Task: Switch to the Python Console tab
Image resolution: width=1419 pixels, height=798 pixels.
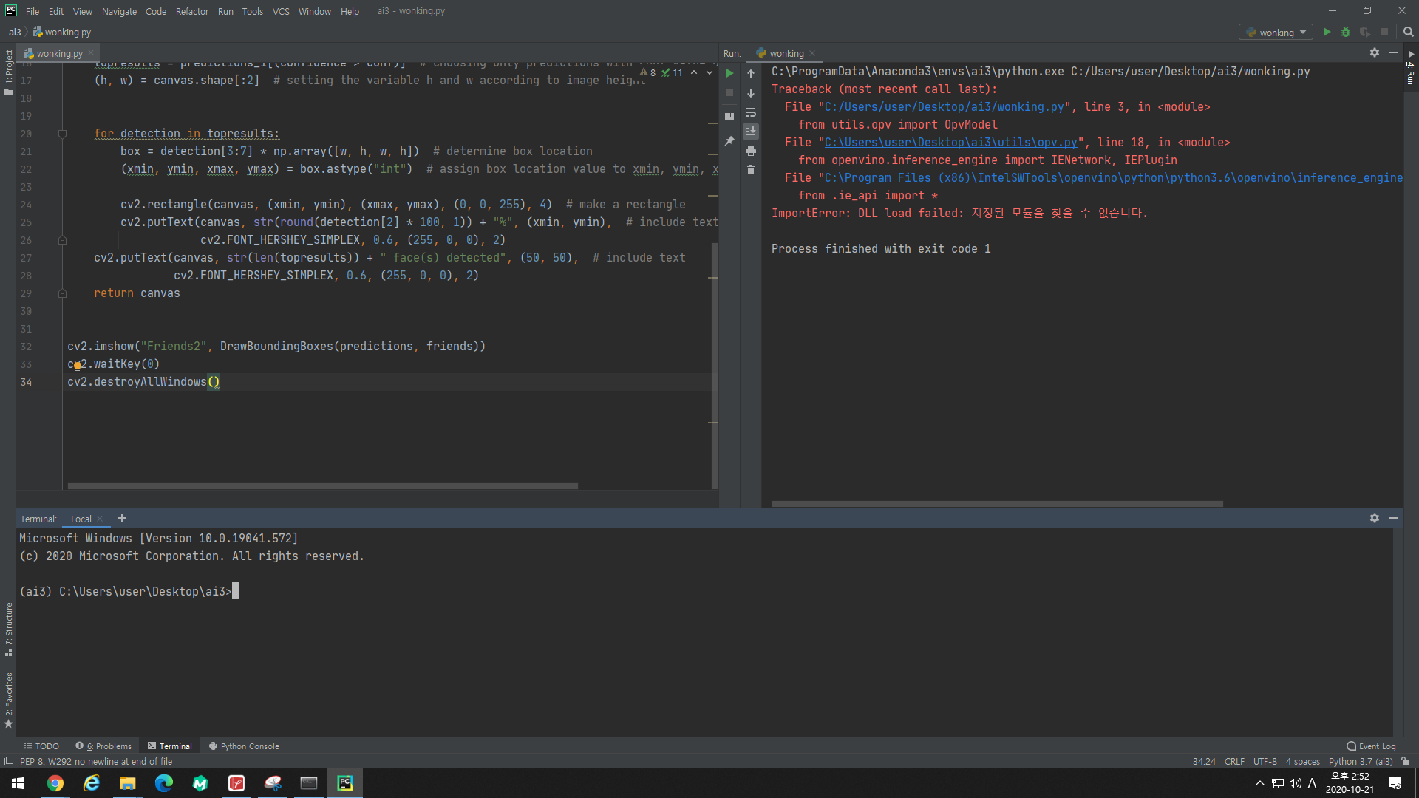Action: pyautogui.click(x=244, y=746)
